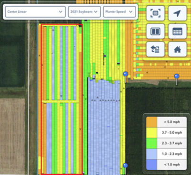Expand the 2021 Soybeans crop dropdown

pyautogui.click(x=85, y=11)
